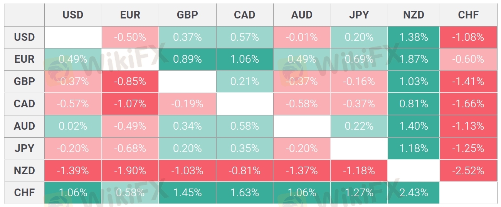Screen dimensions: 501x207
Task: Click the NZD row label
Action: pos(24,170)
